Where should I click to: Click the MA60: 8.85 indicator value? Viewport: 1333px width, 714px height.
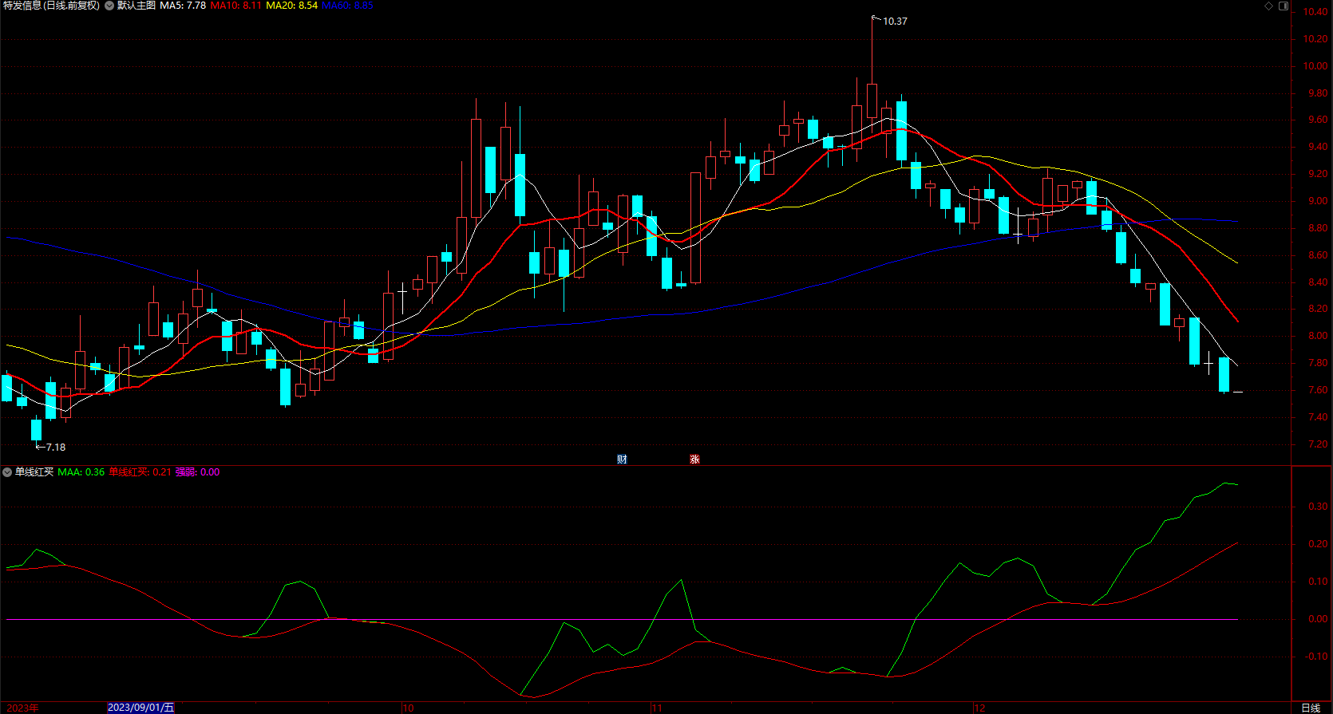point(347,6)
